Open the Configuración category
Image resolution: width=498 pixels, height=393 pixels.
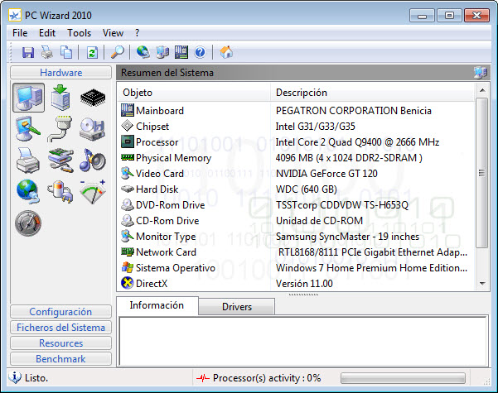[x=61, y=311]
